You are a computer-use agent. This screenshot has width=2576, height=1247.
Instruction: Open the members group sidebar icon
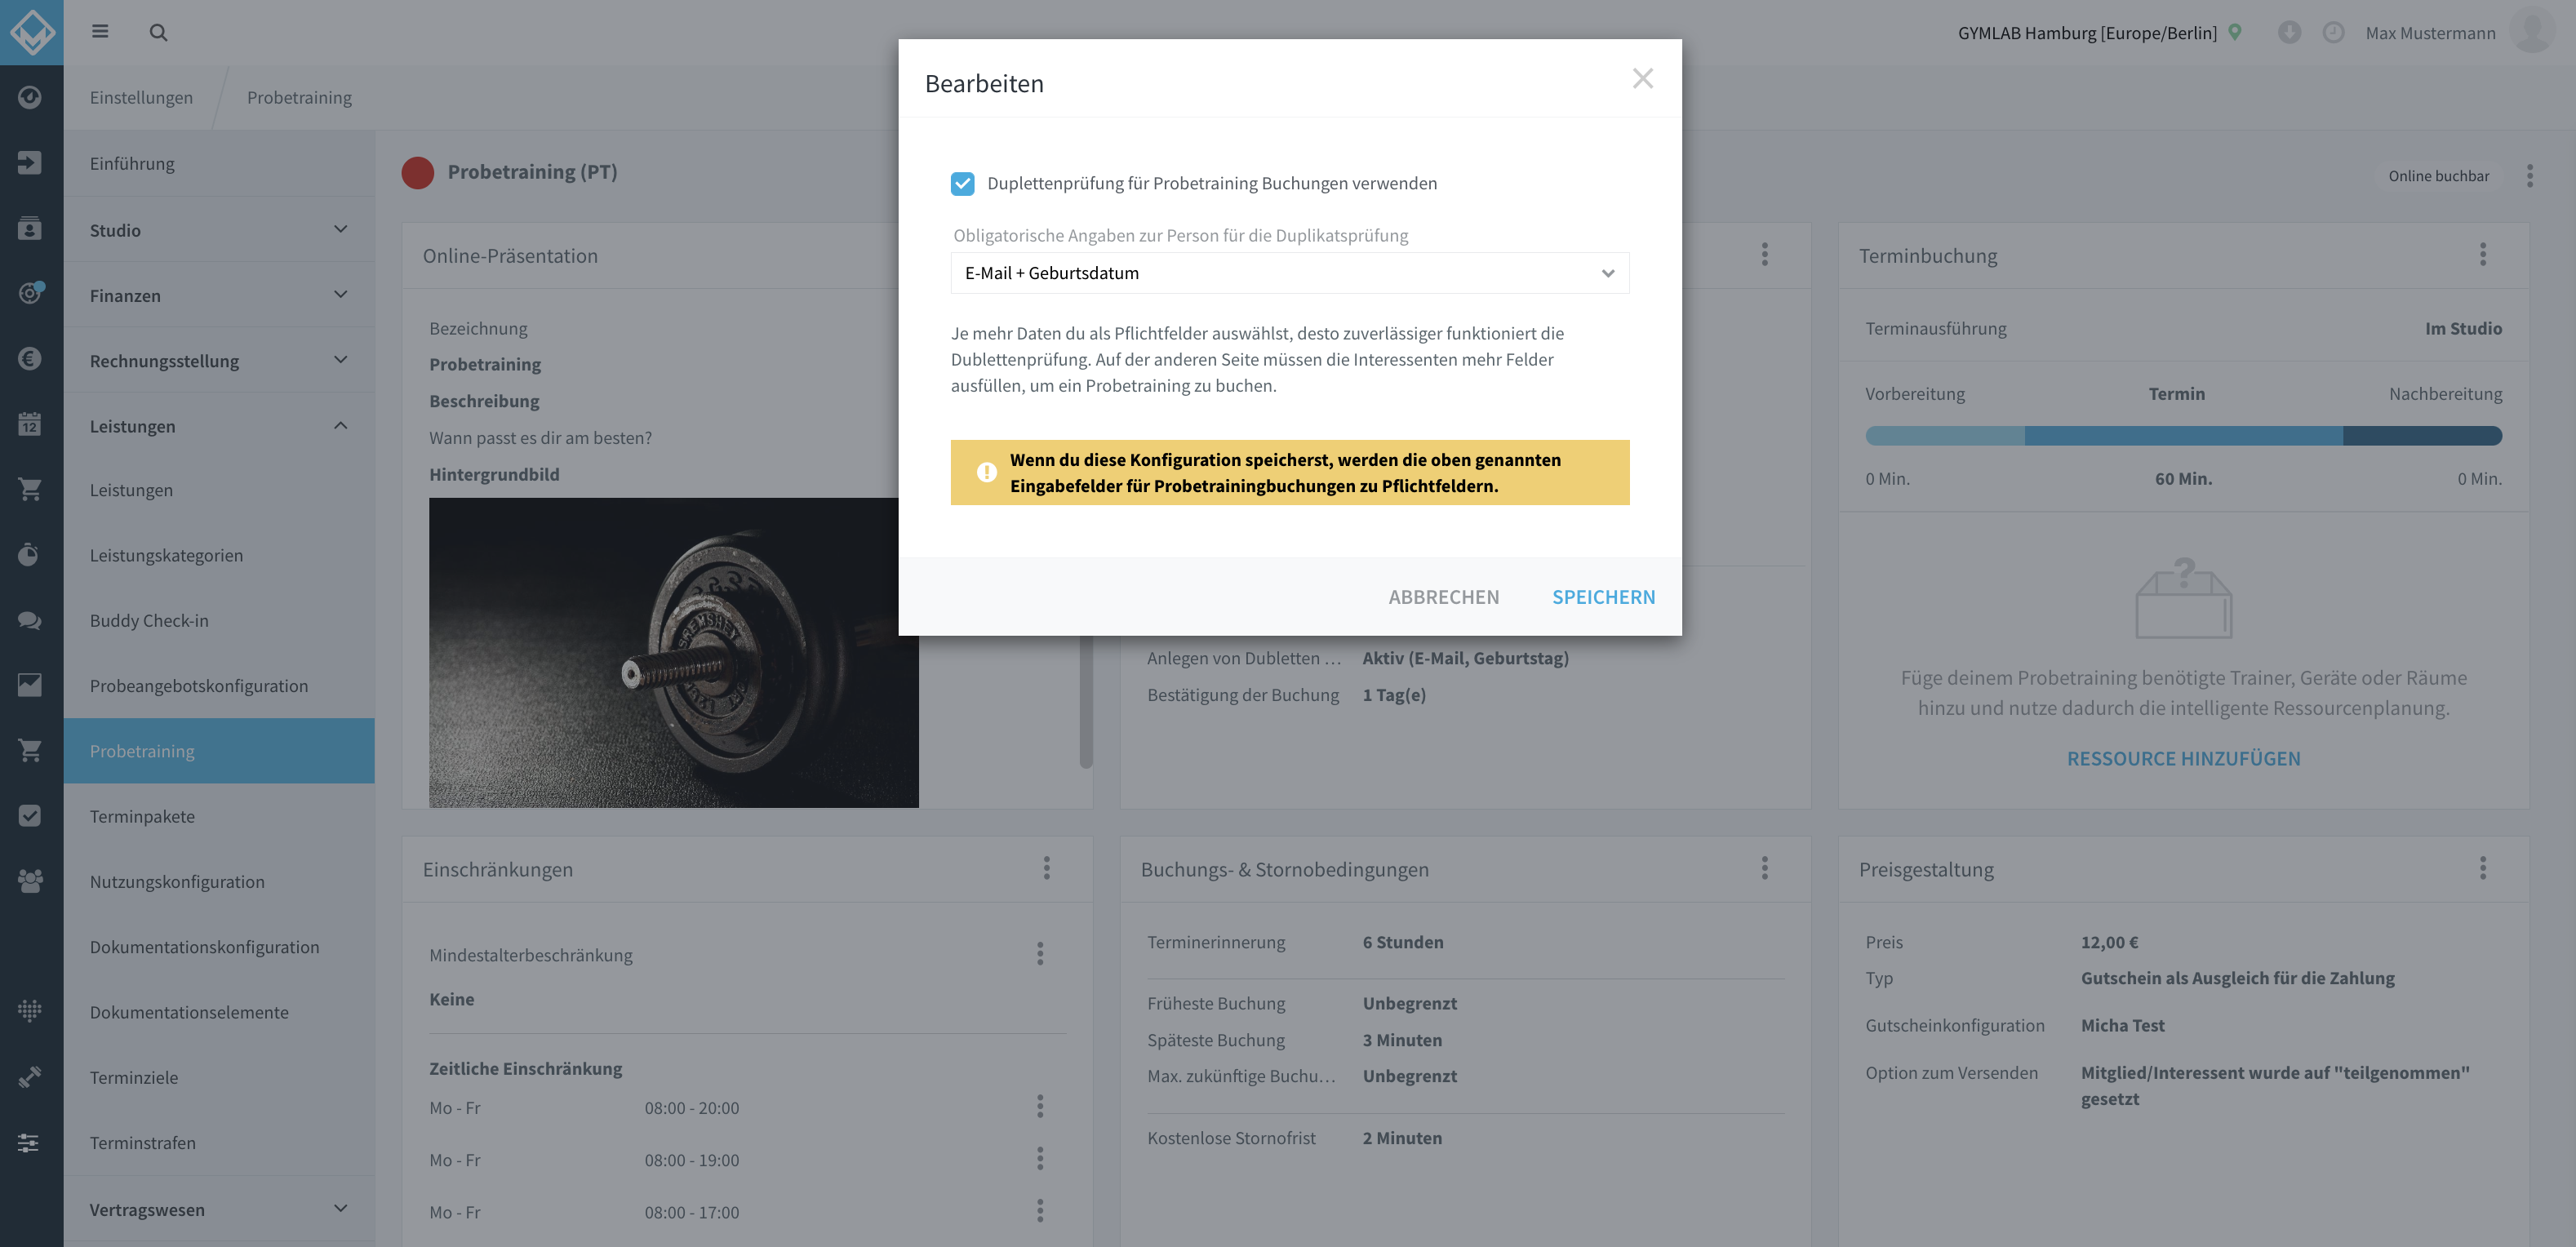coord(30,881)
